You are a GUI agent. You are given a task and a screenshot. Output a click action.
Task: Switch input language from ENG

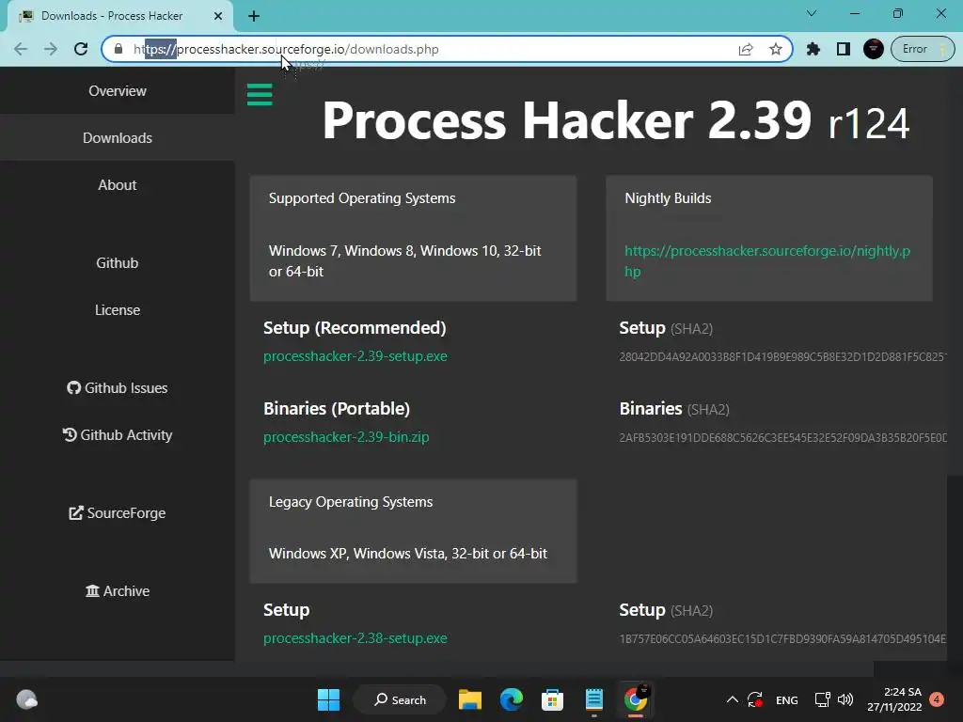point(787,700)
